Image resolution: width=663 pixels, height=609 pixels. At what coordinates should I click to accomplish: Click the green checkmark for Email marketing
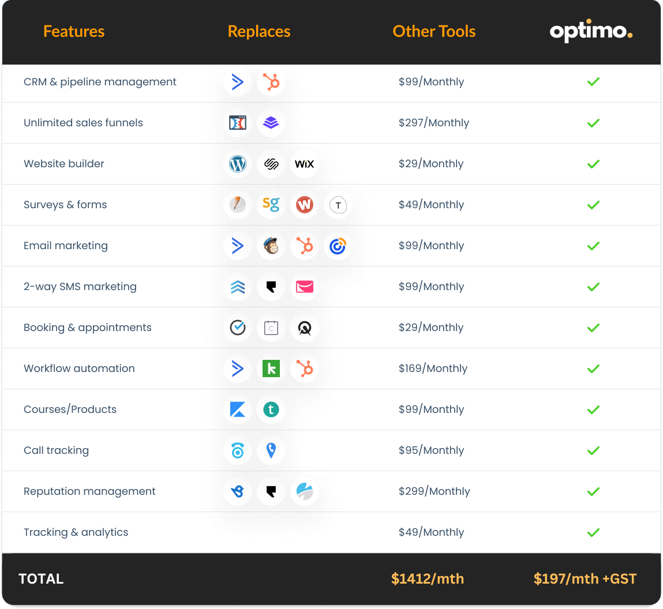593,246
